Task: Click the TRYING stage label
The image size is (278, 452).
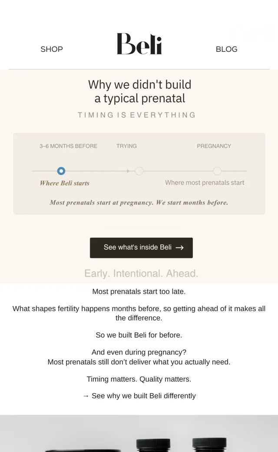Action: (x=126, y=146)
